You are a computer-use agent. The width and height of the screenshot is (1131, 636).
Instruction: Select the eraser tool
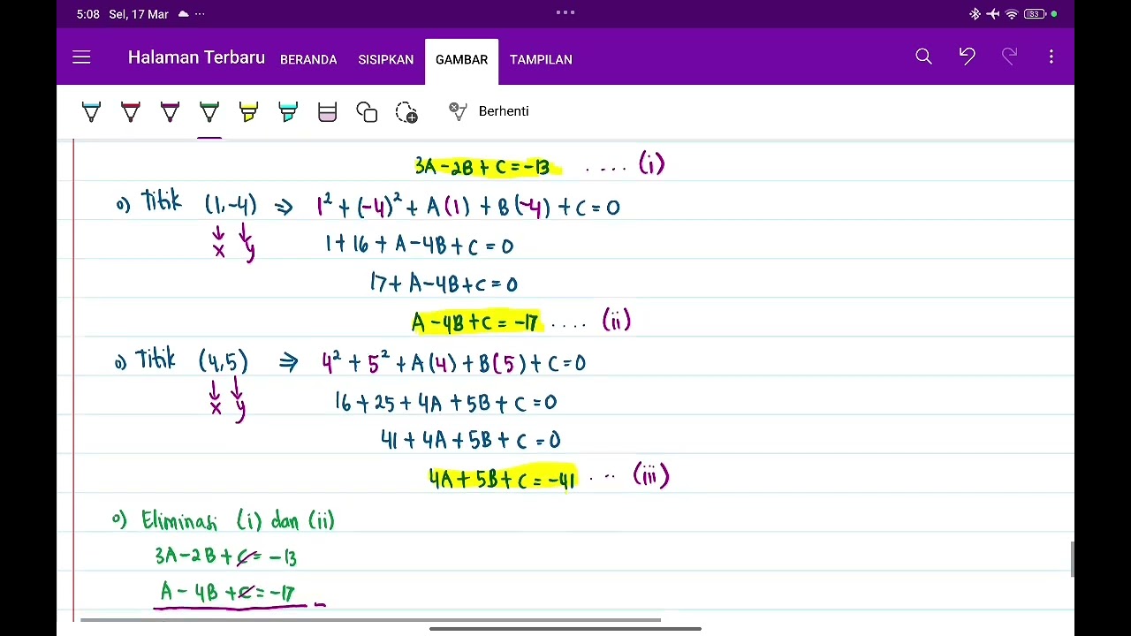328,112
